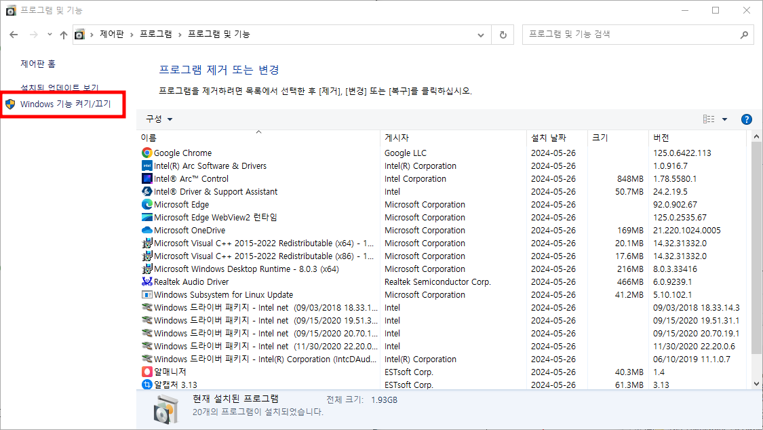
Task: Open the address bar history dropdown
Action: tap(481, 35)
